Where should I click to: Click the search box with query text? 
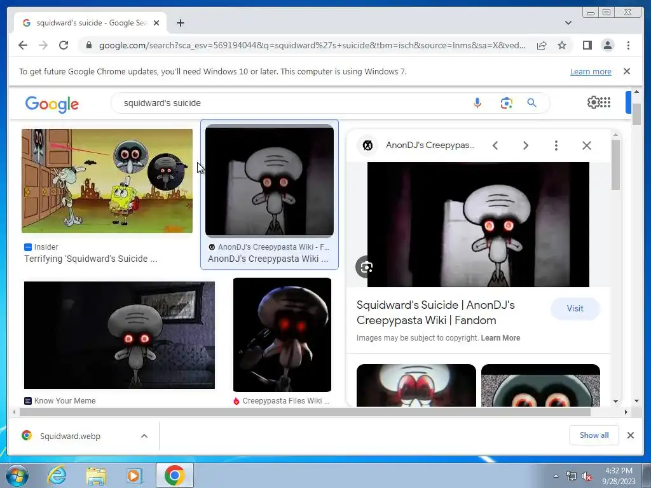291,103
